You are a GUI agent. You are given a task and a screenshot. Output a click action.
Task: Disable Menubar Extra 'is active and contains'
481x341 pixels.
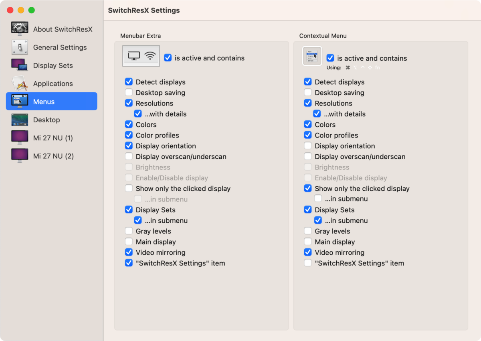(168, 58)
